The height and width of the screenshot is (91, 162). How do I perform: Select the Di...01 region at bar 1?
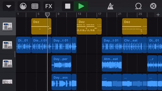[x=24, y=45]
